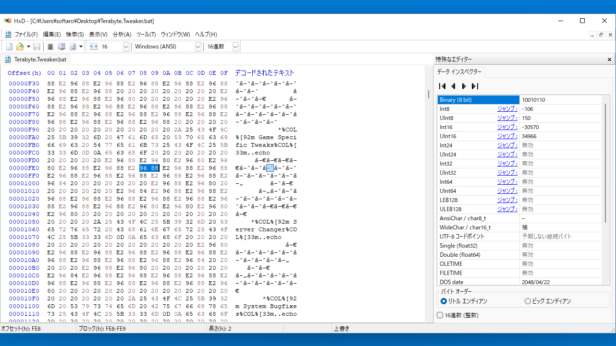Click the Binary (8 bit) value 10010110
The width and height of the screenshot is (616, 346).
tap(534, 100)
